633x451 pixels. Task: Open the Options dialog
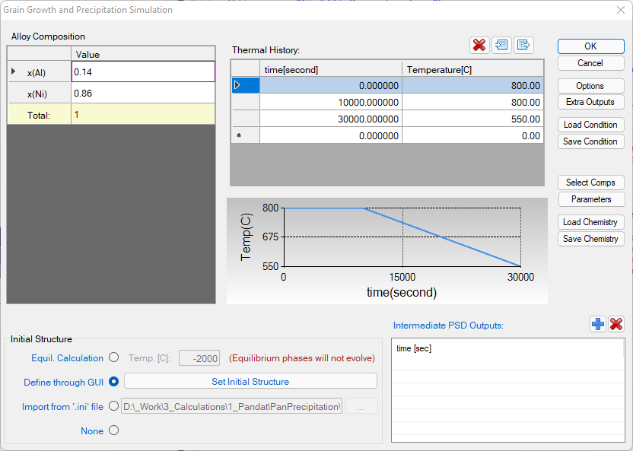tap(590, 86)
